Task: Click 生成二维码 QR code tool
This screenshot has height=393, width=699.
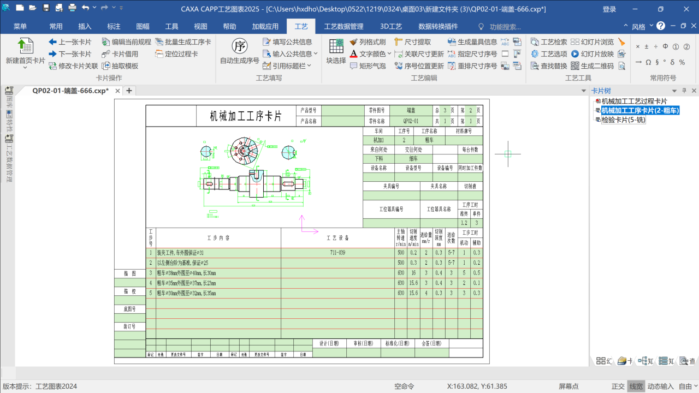Action: [593, 66]
